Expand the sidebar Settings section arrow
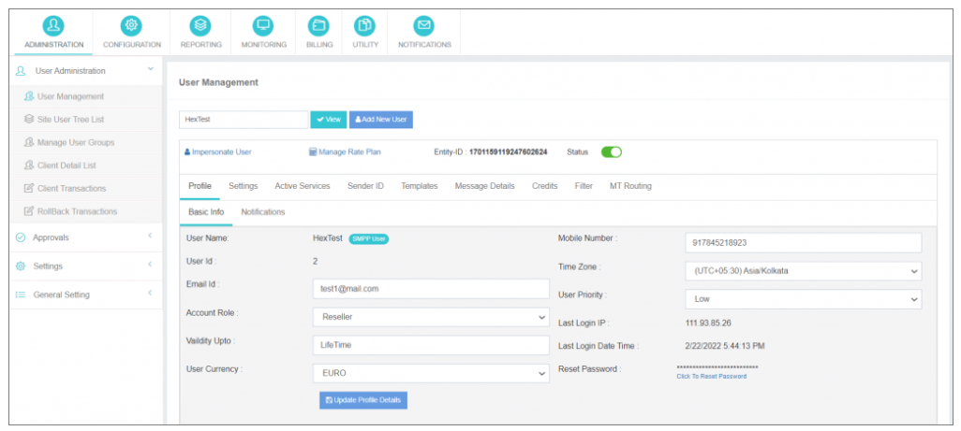This screenshot has height=431, width=961. pyautogui.click(x=150, y=265)
